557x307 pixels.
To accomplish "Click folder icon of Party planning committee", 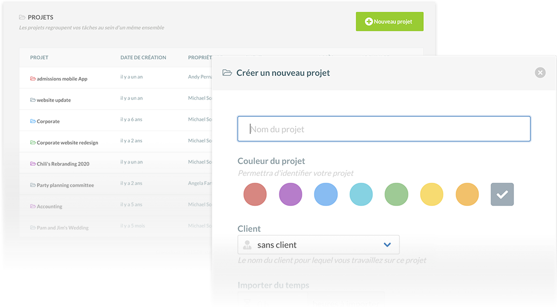I will pos(33,185).
